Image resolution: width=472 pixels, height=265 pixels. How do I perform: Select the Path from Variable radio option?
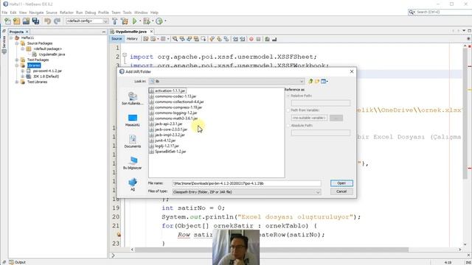[288, 110]
